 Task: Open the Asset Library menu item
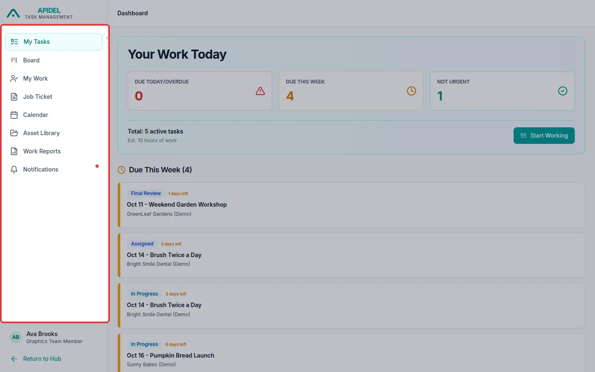click(x=54, y=133)
